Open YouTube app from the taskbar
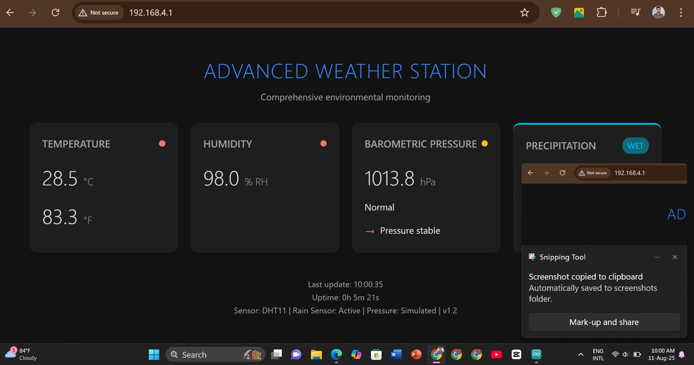 coord(496,354)
